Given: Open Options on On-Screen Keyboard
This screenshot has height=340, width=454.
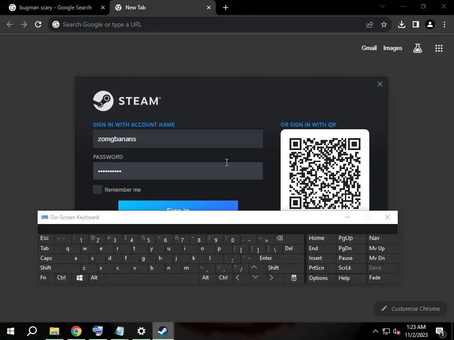Looking at the screenshot, I should [x=321, y=278].
